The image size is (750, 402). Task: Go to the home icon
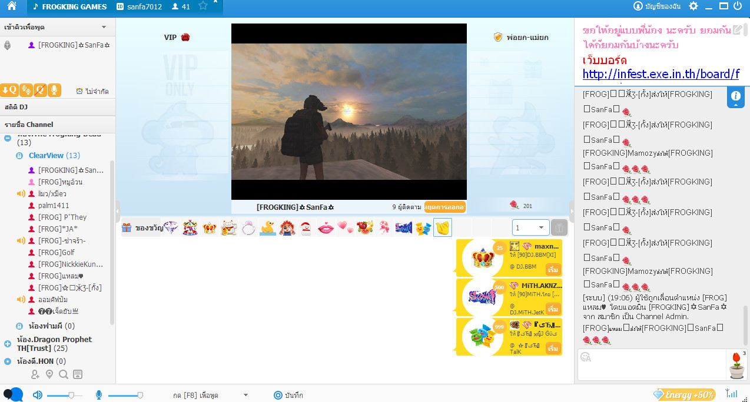point(12,6)
